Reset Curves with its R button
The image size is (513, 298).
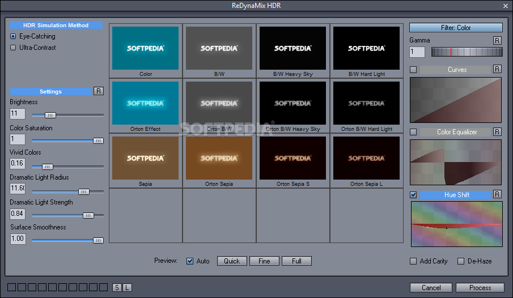click(497, 69)
